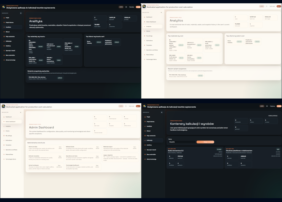Click the Pulpit home icon in Analityka window
This screenshot has width=282, height=202.
click(4, 18)
